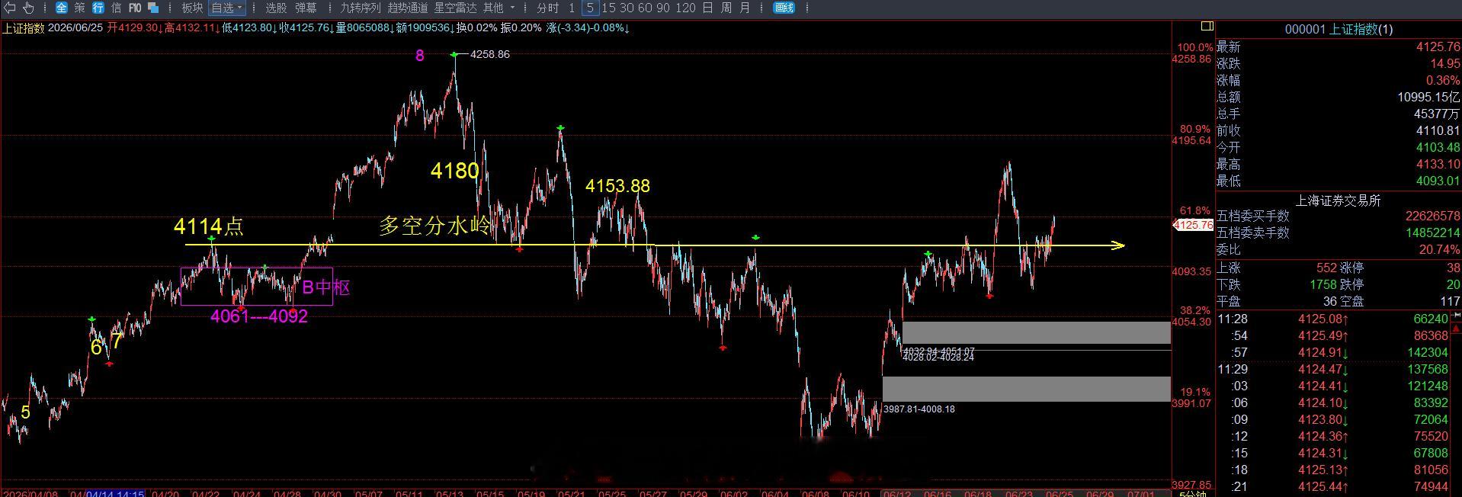The image size is (1462, 497).
Task: Click the highlighted 04/14 14:15 date marker
Action: point(114,493)
